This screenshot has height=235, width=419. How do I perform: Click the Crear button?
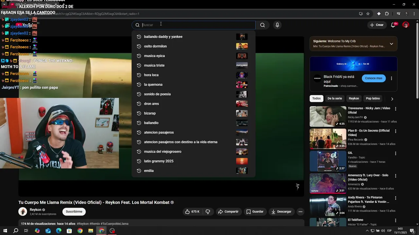coord(376,25)
